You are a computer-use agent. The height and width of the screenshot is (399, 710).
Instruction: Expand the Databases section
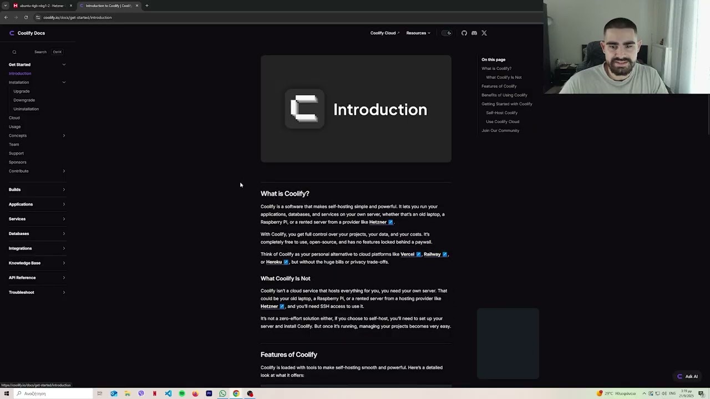click(37, 234)
